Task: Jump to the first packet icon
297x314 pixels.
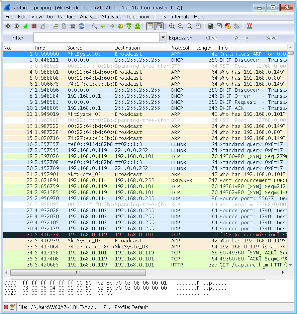Action: (129, 26)
